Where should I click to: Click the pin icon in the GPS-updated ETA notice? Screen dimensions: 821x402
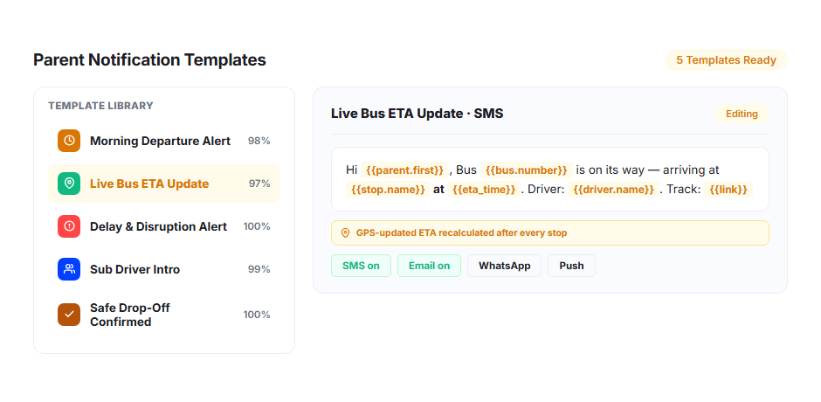345,232
